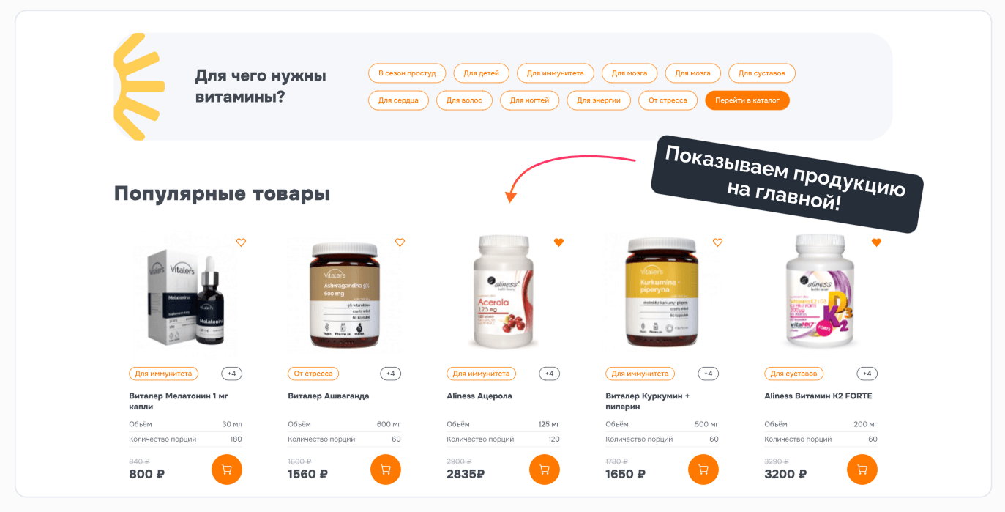Choose the От стресса filter chip

tap(668, 100)
